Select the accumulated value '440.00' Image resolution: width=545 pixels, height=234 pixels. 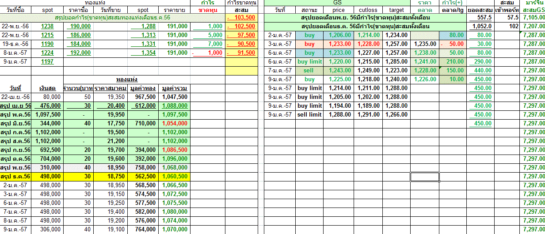point(480,71)
